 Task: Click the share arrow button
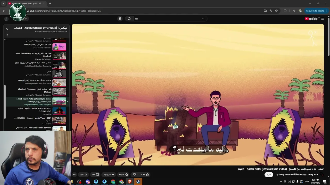pyautogui.click(x=123, y=174)
